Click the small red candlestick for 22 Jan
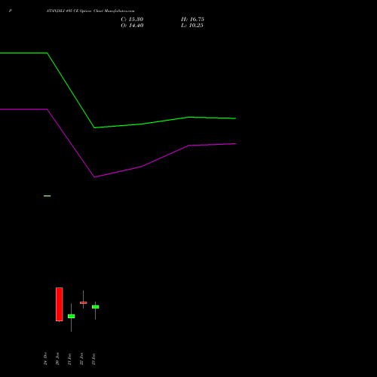This screenshot has width=377, height=377. [84, 302]
